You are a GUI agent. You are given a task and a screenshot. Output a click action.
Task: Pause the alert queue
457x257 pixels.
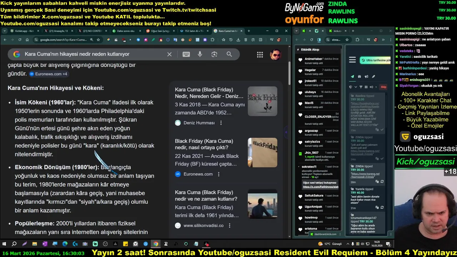tap(366, 87)
